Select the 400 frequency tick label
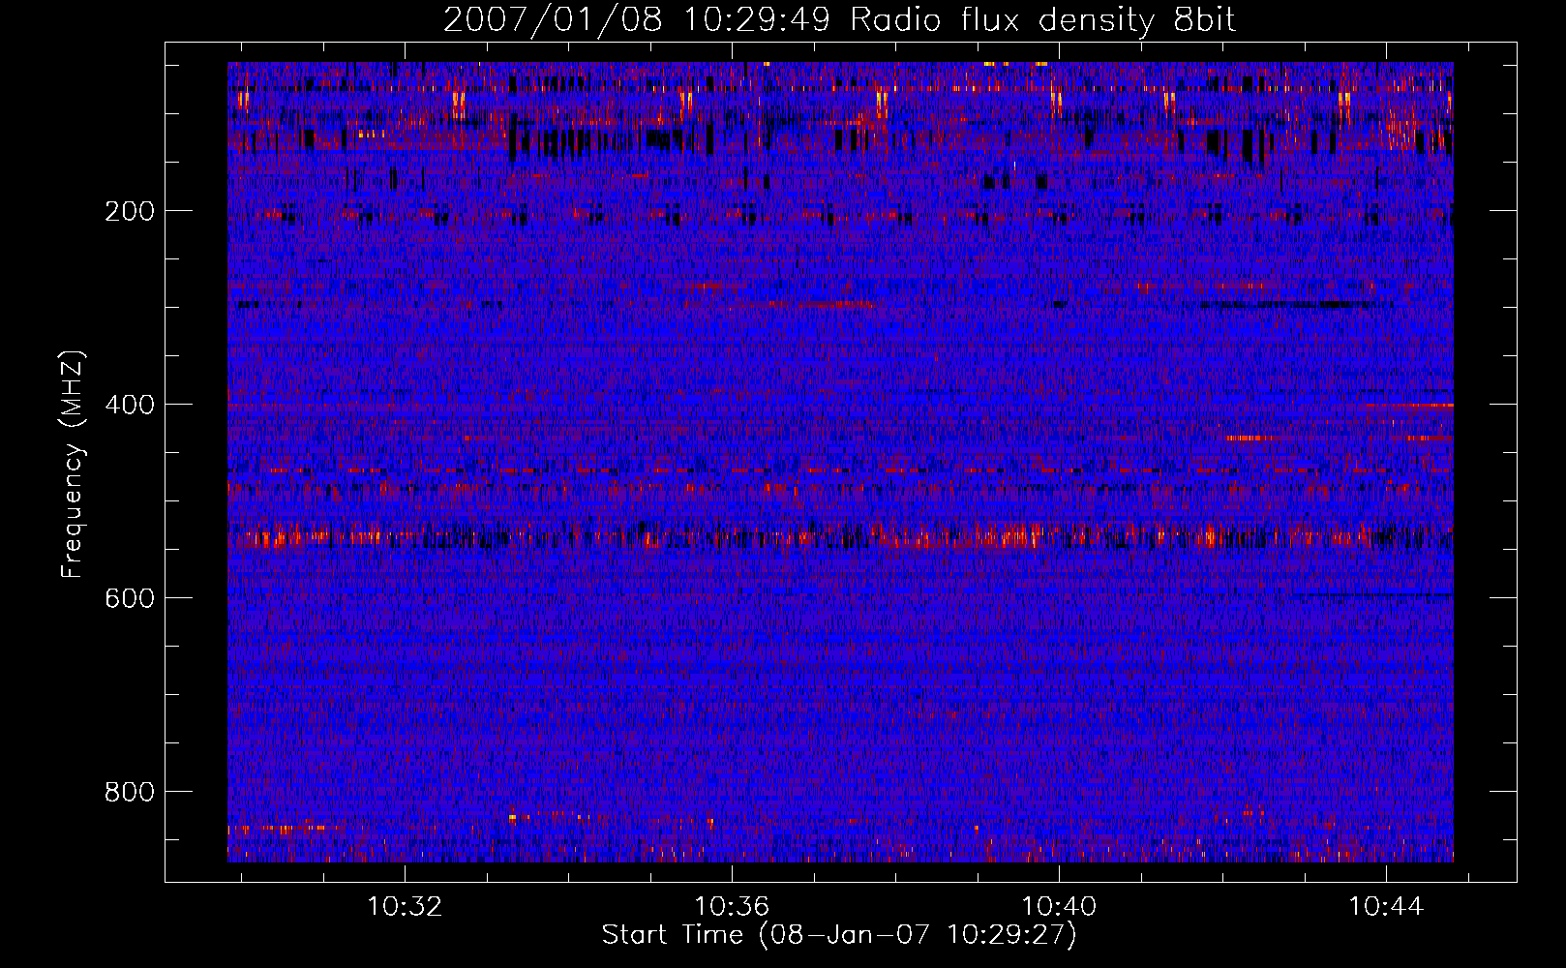The image size is (1566, 968). 130,405
